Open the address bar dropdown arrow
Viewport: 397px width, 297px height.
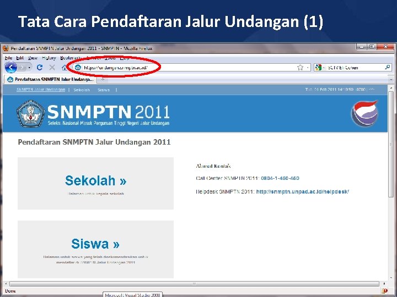click(x=307, y=68)
